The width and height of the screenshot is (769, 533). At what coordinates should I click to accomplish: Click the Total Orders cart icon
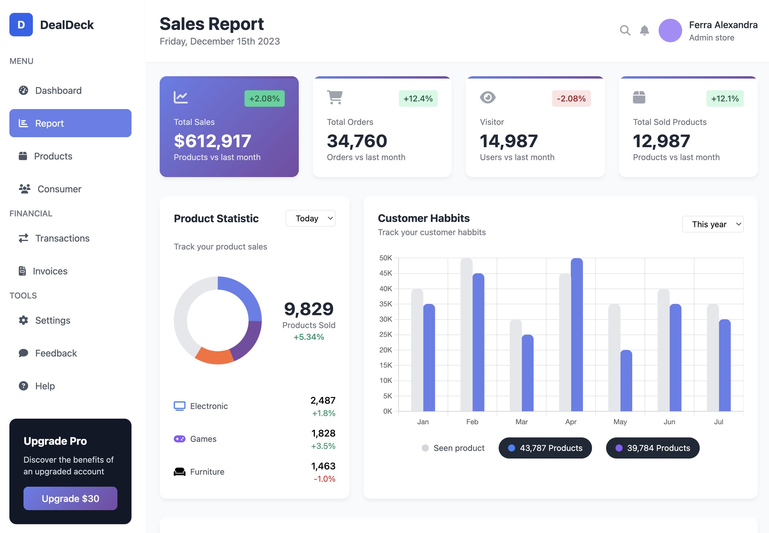pos(335,98)
